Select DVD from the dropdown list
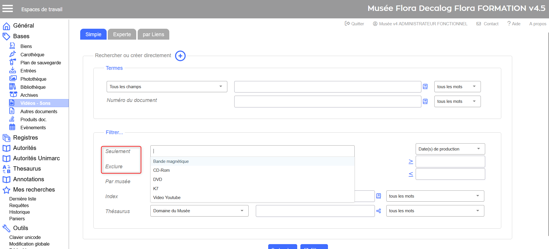This screenshot has height=249, width=549. pos(158,179)
